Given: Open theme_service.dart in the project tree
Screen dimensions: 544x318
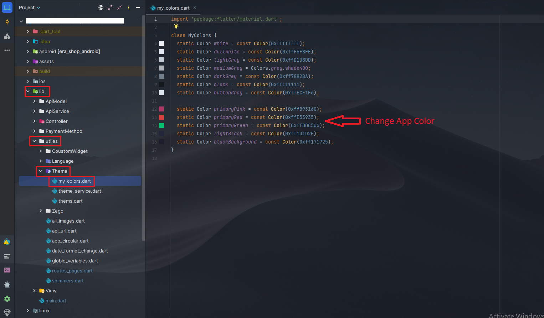Looking at the screenshot, I should (x=79, y=191).
